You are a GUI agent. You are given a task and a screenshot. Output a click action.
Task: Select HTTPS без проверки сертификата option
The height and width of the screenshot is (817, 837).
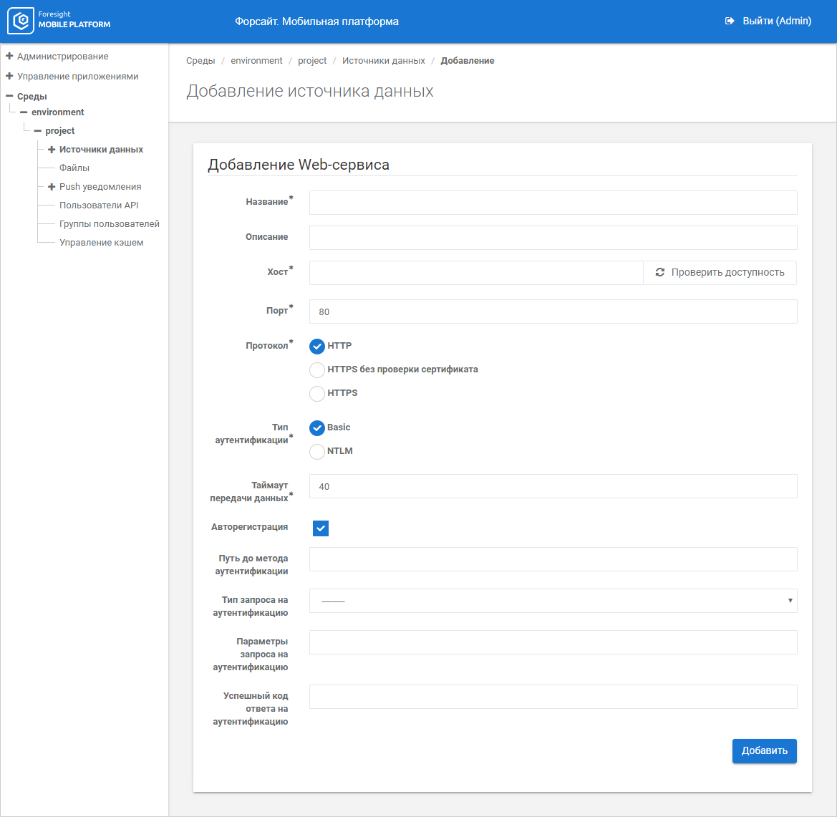click(317, 370)
